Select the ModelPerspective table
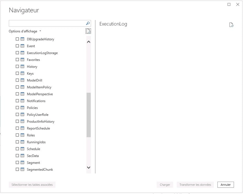243x194 pixels. click(x=40, y=94)
